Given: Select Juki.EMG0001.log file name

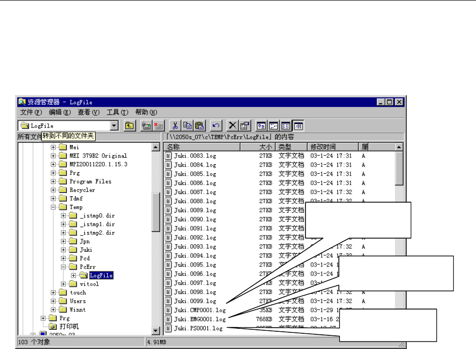Looking at the screenshot, I should [200, 319].
